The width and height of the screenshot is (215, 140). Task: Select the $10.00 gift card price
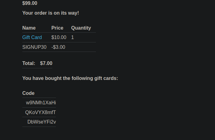59,37
